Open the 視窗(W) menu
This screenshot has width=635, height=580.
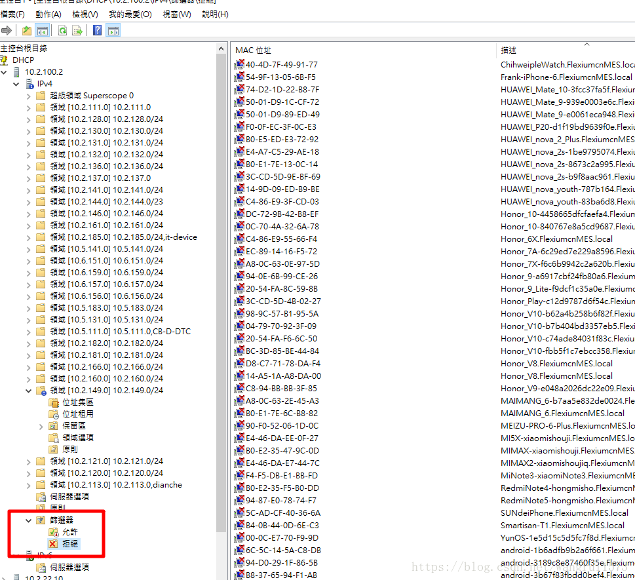tap(176, 14)
